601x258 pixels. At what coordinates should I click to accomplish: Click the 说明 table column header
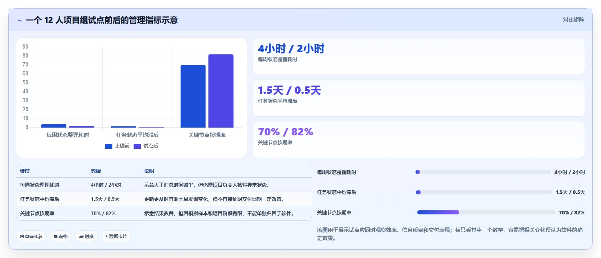point(149,171)
